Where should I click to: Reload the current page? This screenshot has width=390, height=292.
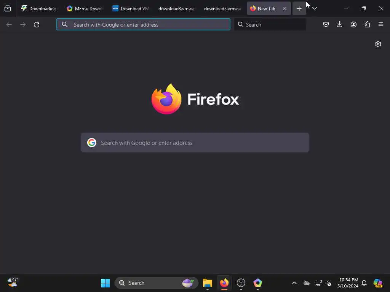click(37, 25)
